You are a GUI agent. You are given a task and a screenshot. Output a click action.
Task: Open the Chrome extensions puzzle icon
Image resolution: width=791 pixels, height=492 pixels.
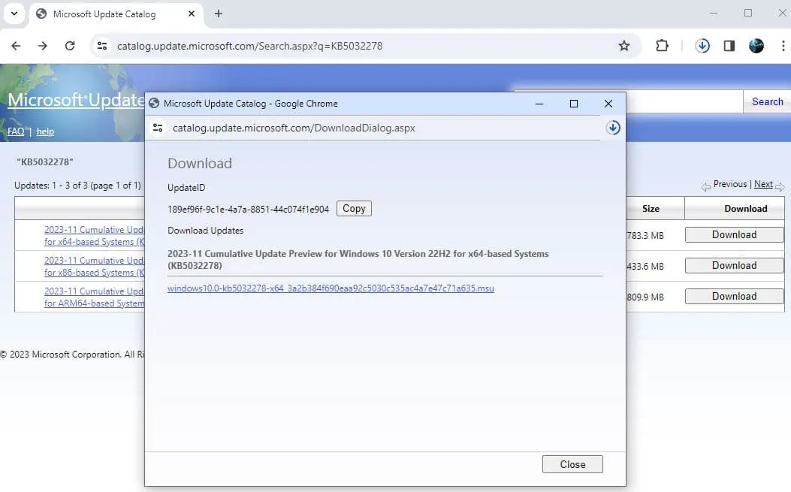coord(662,46)
